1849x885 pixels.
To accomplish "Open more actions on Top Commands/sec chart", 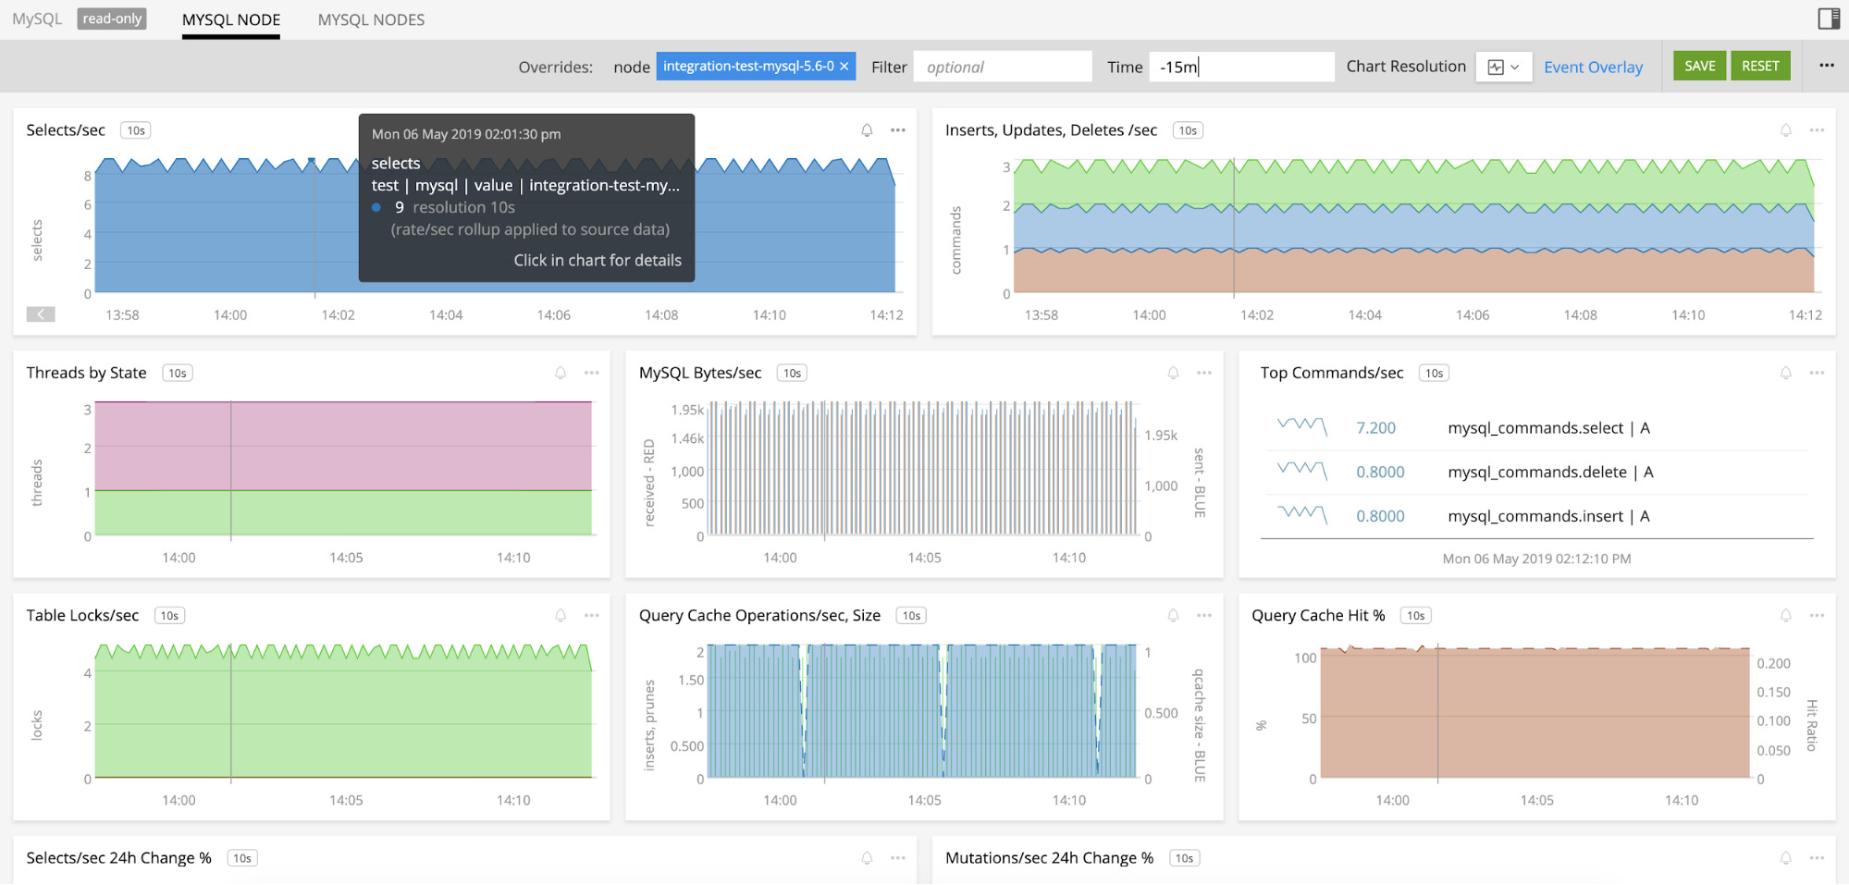I will point(1818,373).
